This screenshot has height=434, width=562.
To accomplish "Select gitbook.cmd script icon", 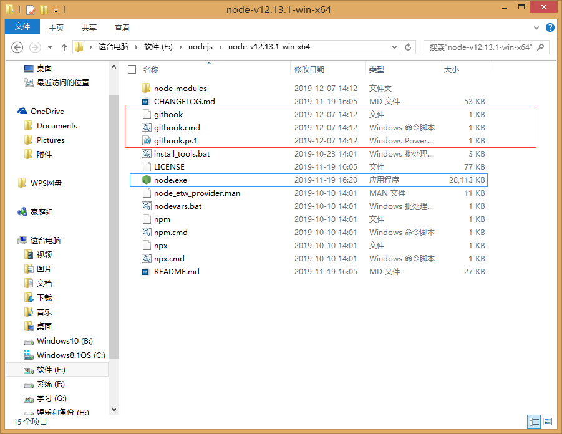I will (146, 128).
